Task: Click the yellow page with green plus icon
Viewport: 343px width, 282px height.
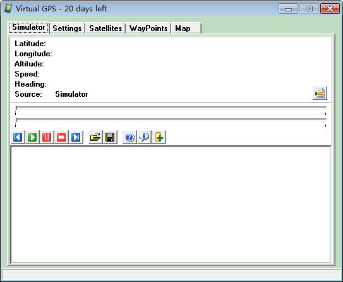Action: [x=159, y=137]
